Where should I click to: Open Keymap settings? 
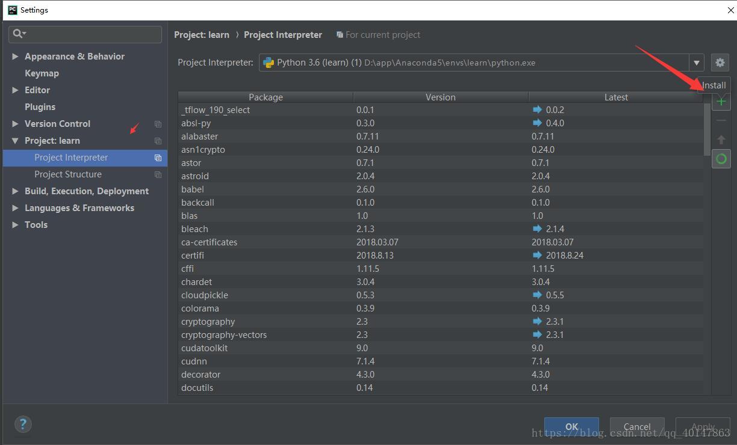pos(42,73)
